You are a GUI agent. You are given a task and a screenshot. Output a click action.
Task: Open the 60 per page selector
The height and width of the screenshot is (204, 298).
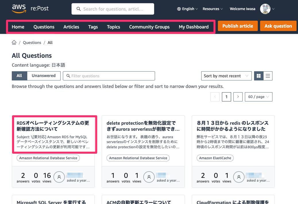coord(258,97)
